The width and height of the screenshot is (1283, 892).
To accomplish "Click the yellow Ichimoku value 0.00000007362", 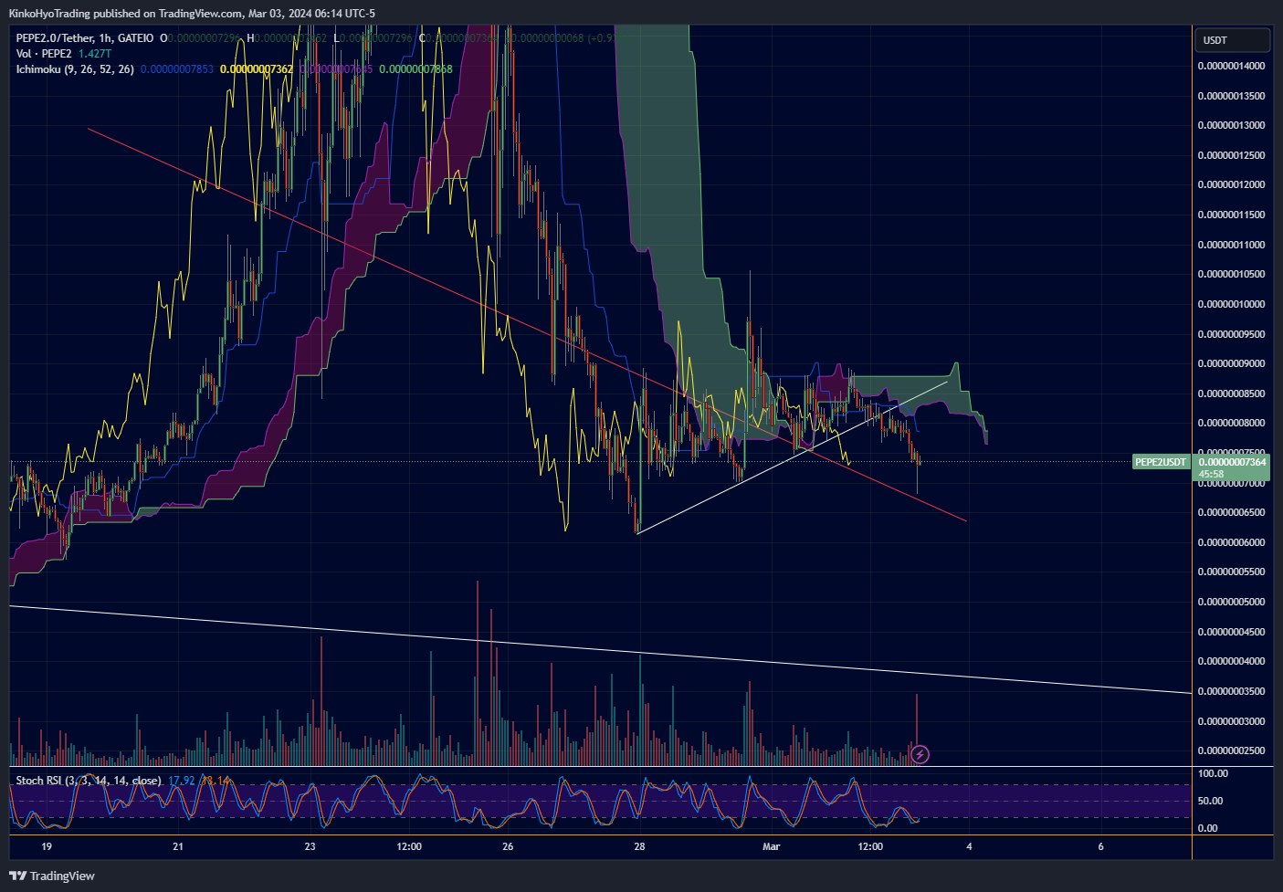I will [257, 69].
